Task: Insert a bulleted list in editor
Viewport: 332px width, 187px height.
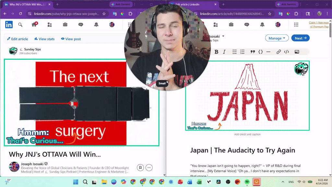Action: (x=234, y=52)
